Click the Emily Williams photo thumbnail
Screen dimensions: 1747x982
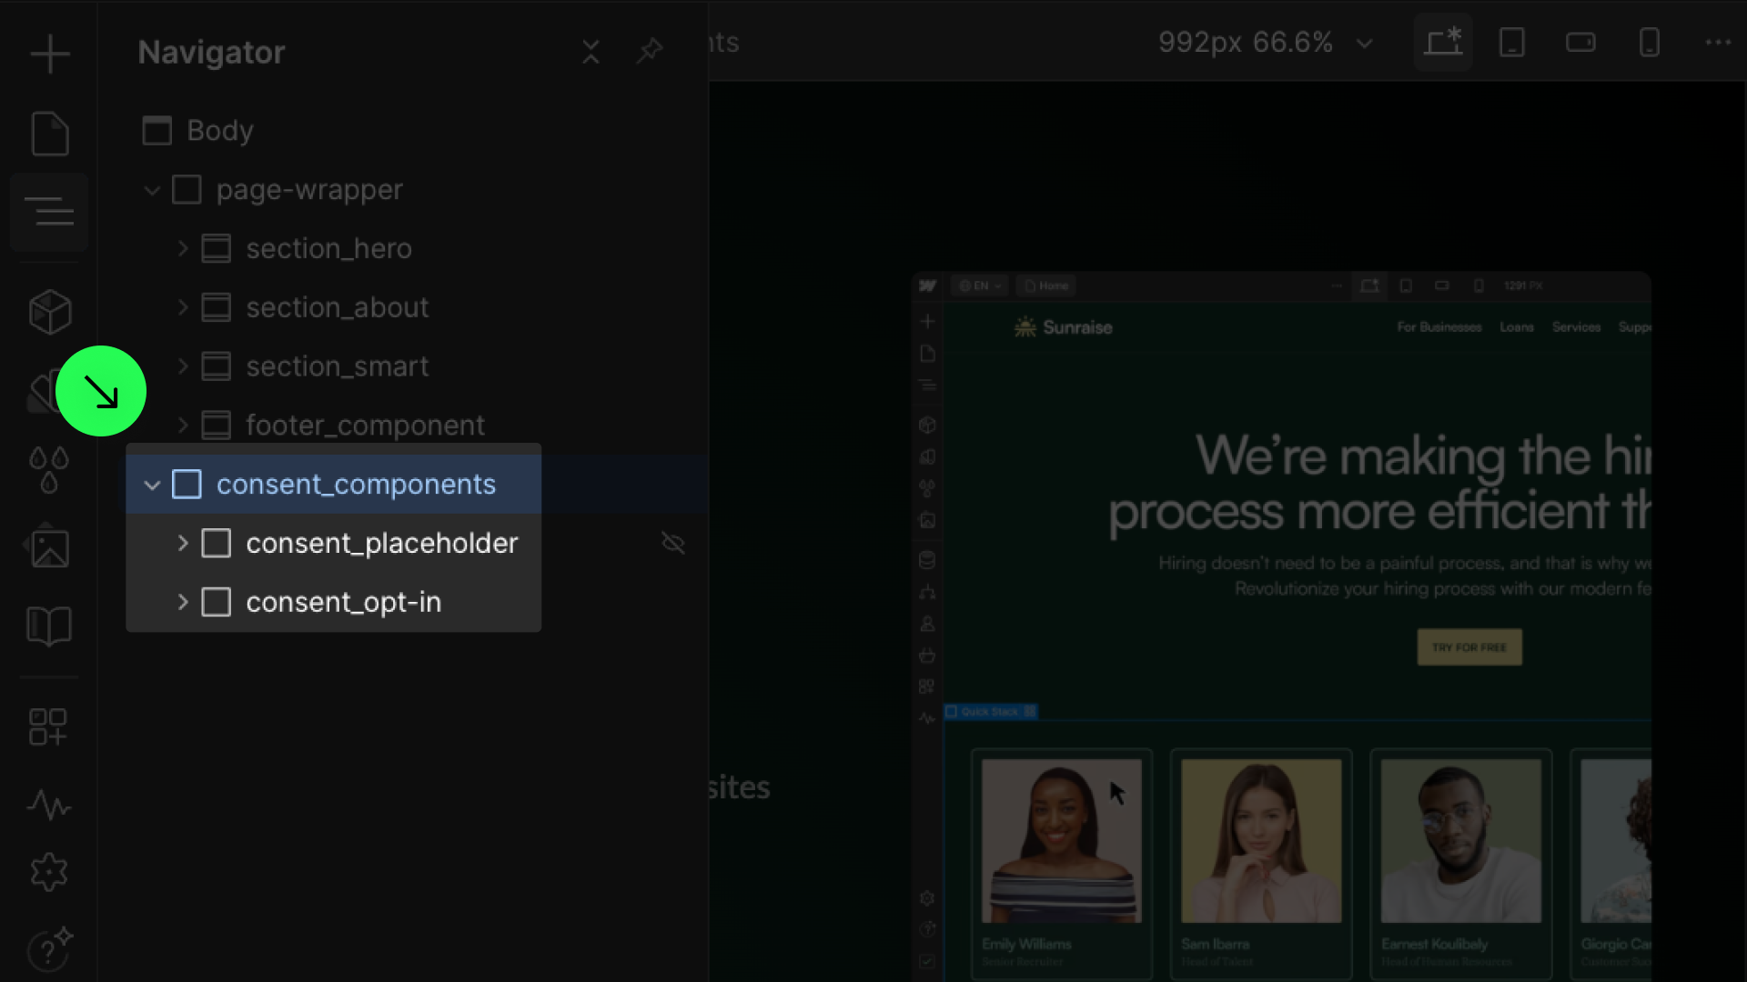[1061, 840]
